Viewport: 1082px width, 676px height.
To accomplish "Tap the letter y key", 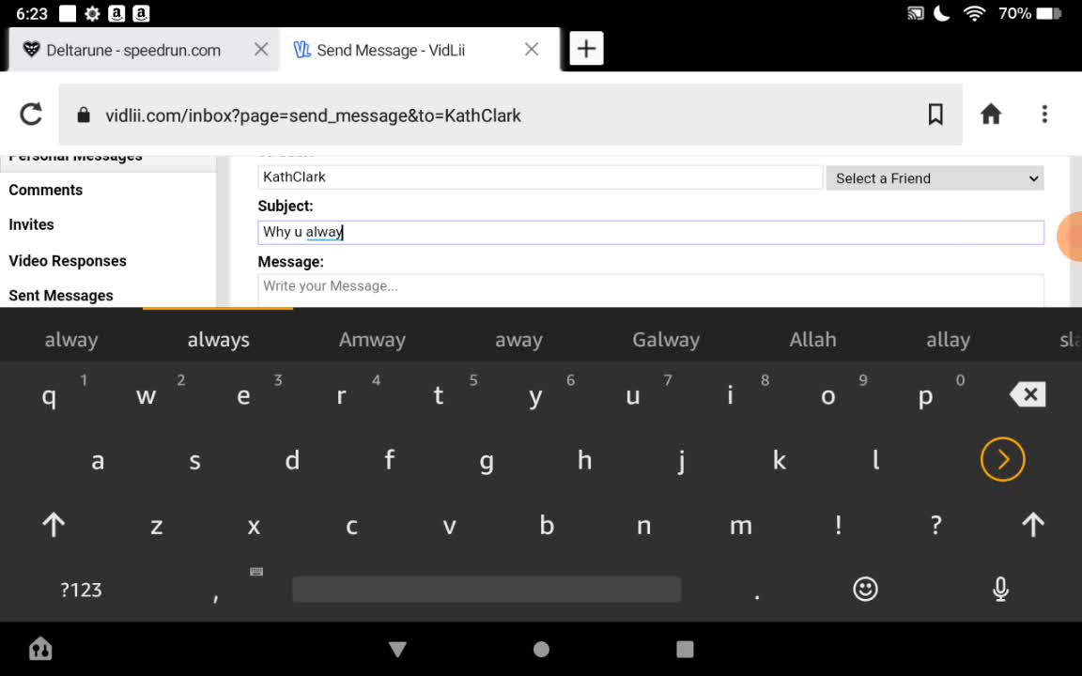I will point(534,396).
